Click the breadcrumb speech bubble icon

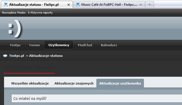pyautogui.click(x=5, y=56)
